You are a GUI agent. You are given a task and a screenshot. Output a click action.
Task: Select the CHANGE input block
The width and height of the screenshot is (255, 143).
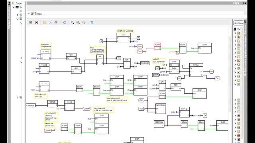145,63
